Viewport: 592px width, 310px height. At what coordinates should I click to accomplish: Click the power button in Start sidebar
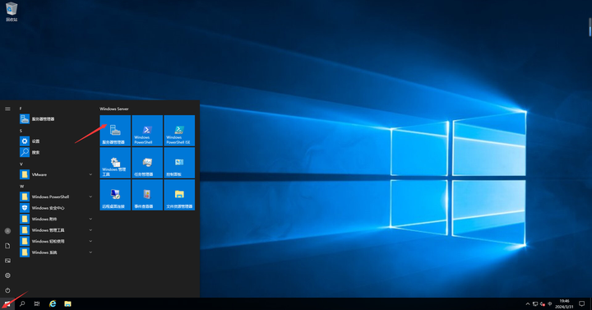tap(7, 290)
